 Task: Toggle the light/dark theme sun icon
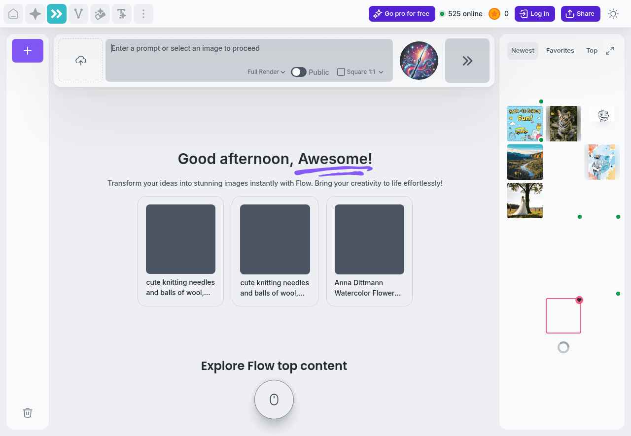613,14
